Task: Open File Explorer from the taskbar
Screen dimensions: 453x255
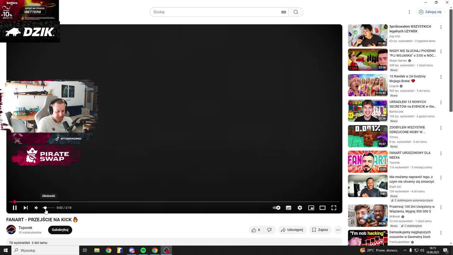Action: [97, 250]
